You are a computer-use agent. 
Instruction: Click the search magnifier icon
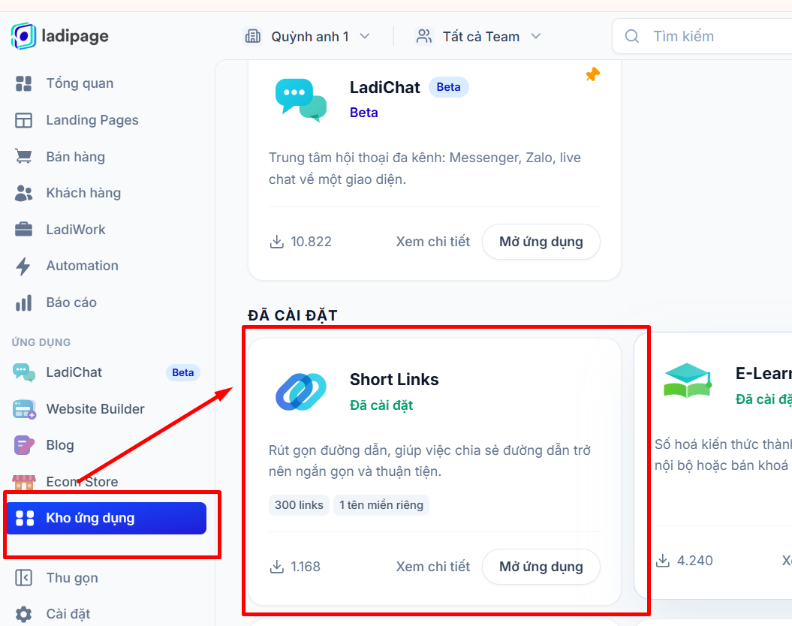click(632, 36)
